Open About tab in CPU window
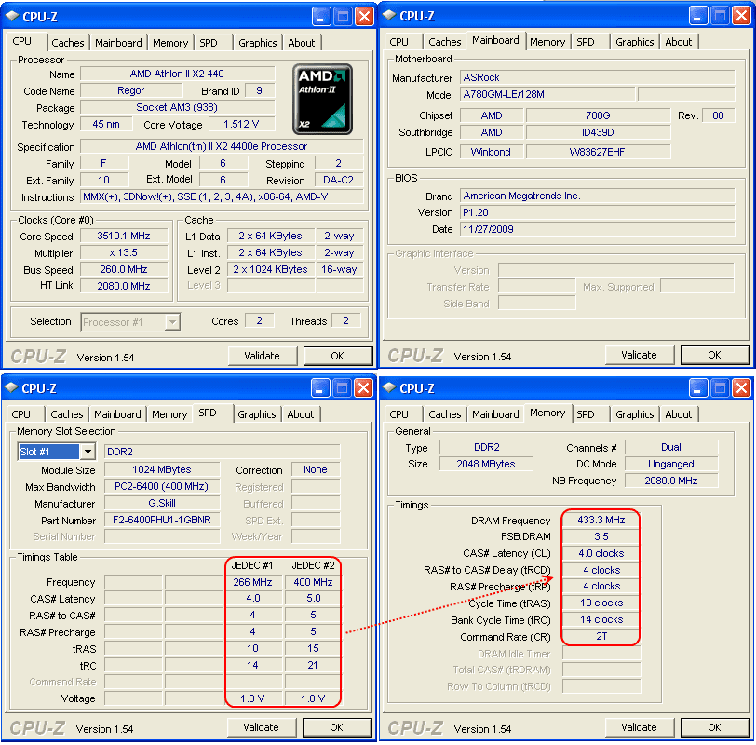This screenshot has height=745, width=756. click(x=302, y=43)
